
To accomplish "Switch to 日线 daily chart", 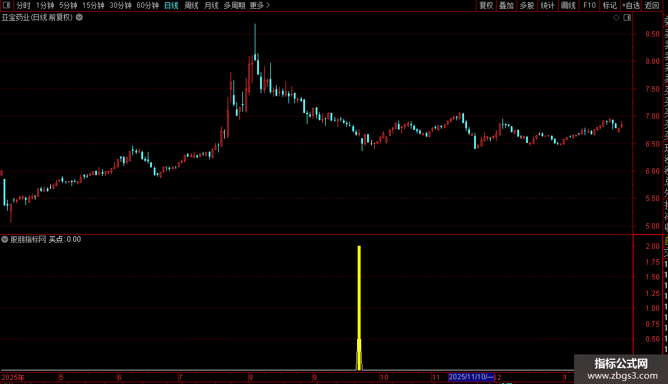I will pyautogui.click(x=171, y=5).
